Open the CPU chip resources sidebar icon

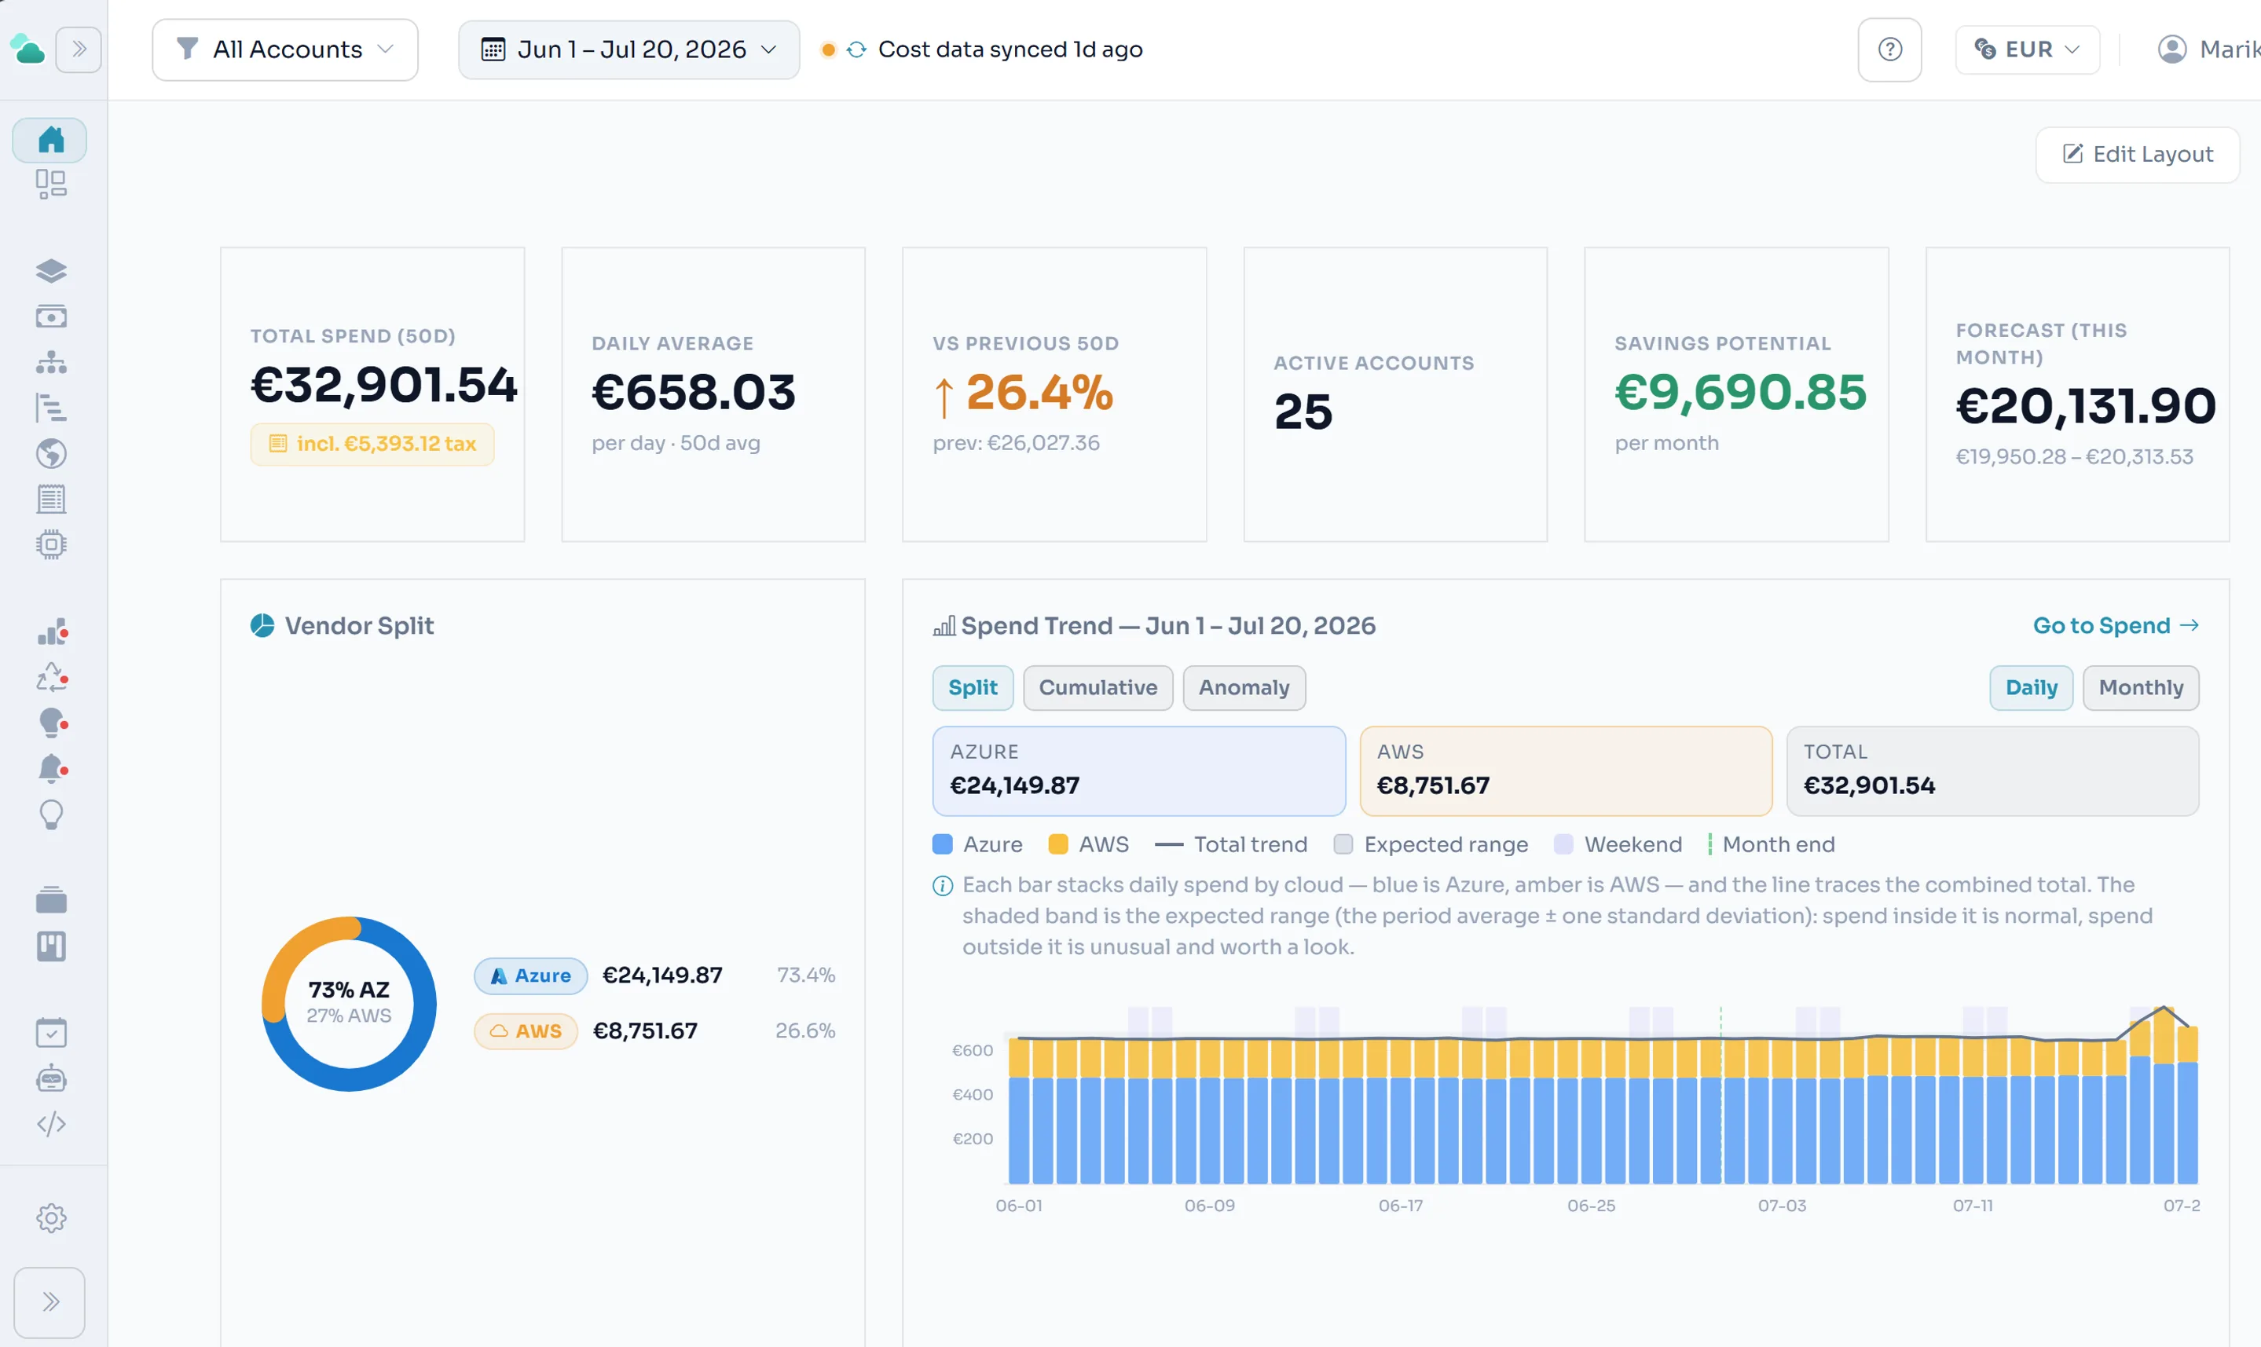pyautogui.click(x=51, y=544)
